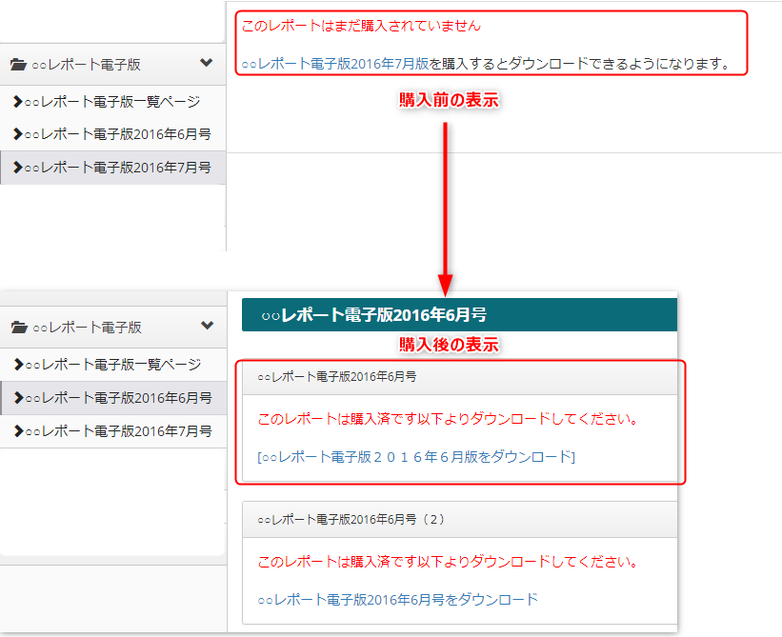The width and height of the screenshot is (782, 637).
Task: Click the teal ○○レポート電子版2016年6月号 heading
Action: (459, 315)
